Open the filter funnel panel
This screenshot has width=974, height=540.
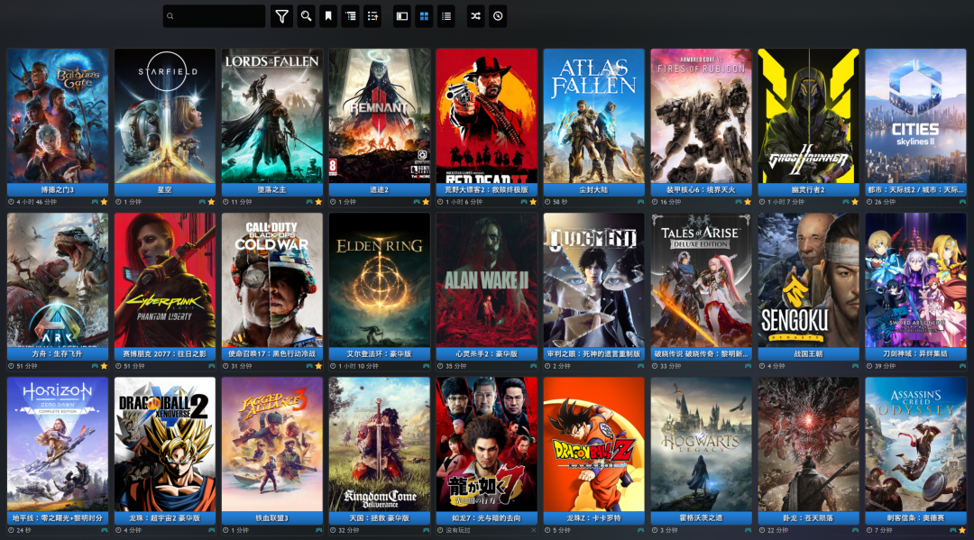point(281,16)
